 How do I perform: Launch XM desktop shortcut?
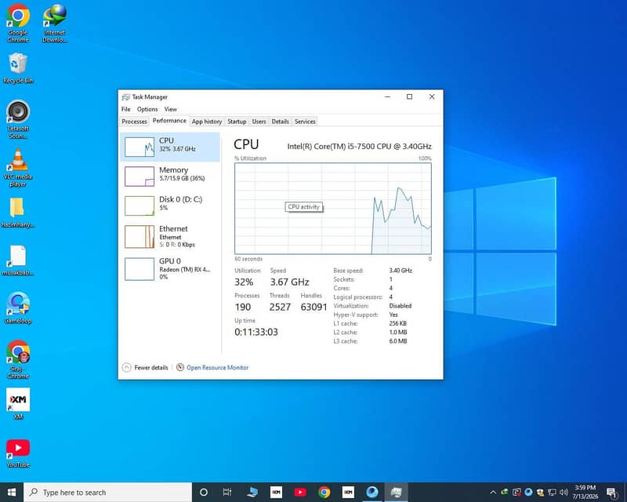coord(18,403)
